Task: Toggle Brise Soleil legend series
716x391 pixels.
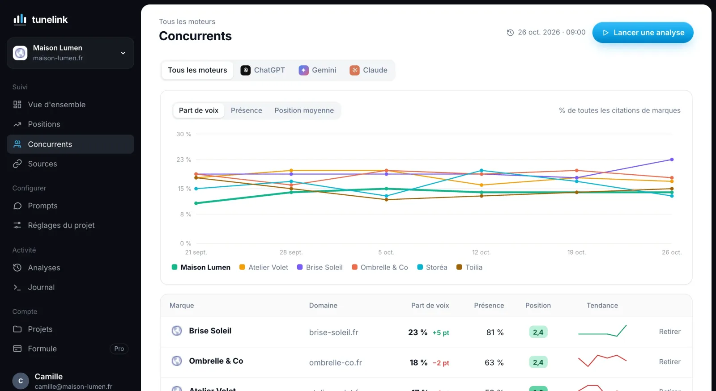Action: (x=320, y=267)
